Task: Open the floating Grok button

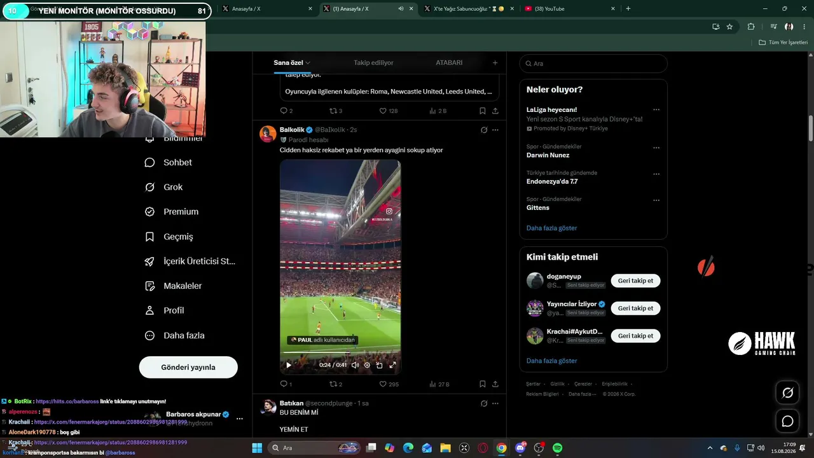Action: [x=787, y=393]
